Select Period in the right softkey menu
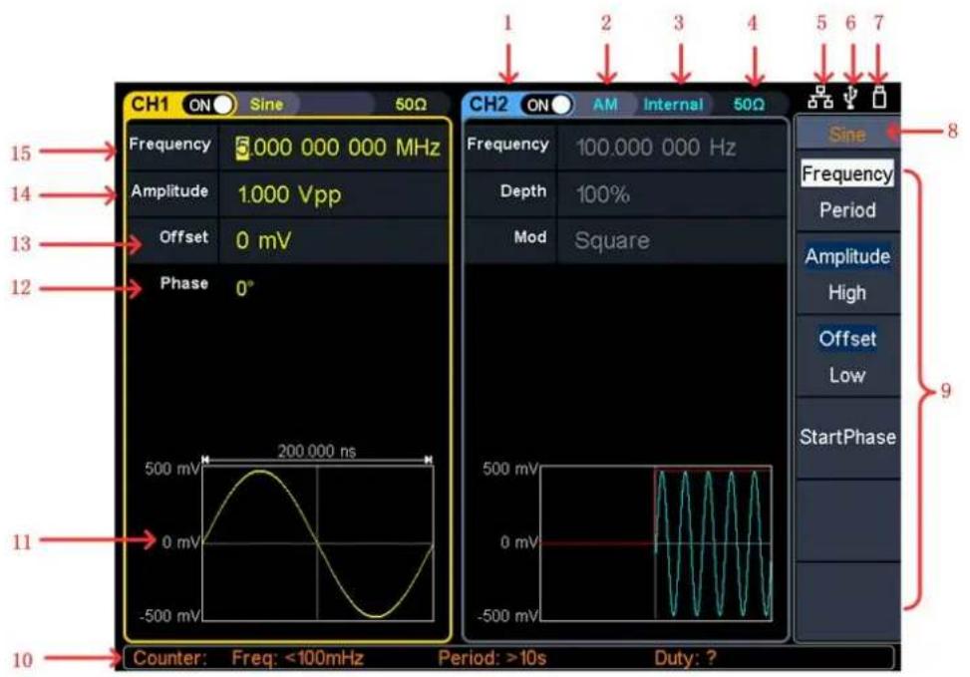The image size is (970, 677). click(x=847, y=210)
